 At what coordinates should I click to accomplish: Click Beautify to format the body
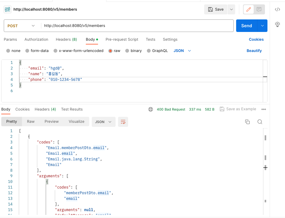coord(254,51)
